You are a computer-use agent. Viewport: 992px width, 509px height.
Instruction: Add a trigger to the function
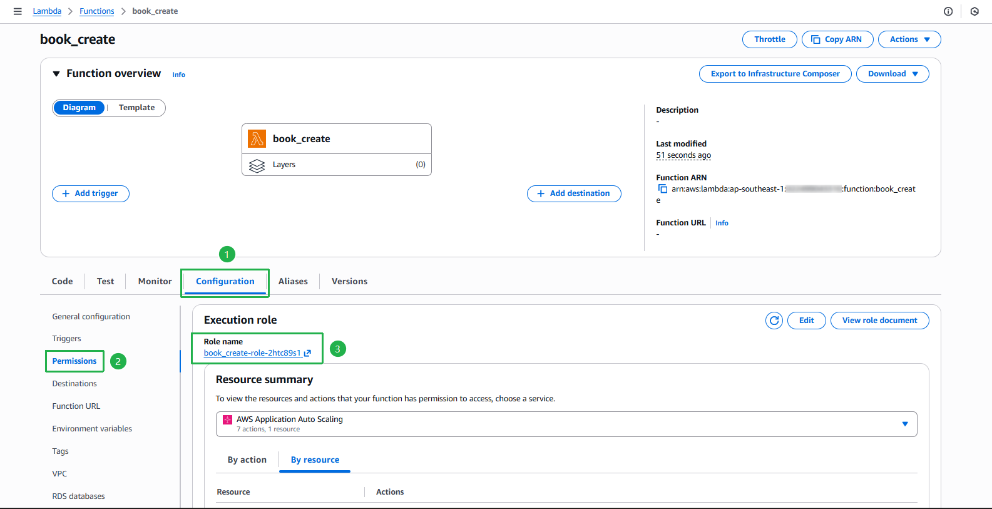pyautogui.click(x=91, y=193)
